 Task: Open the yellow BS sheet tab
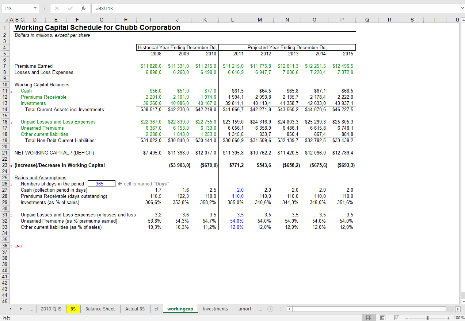click(73, 309)
